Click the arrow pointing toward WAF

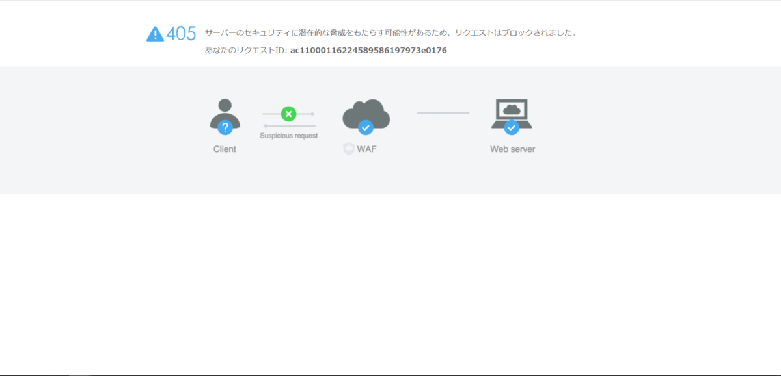point(306,113)
